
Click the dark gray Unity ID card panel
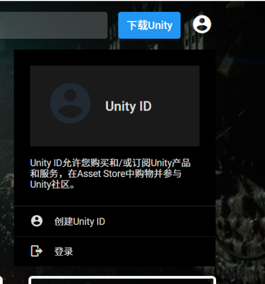(115, 106)
